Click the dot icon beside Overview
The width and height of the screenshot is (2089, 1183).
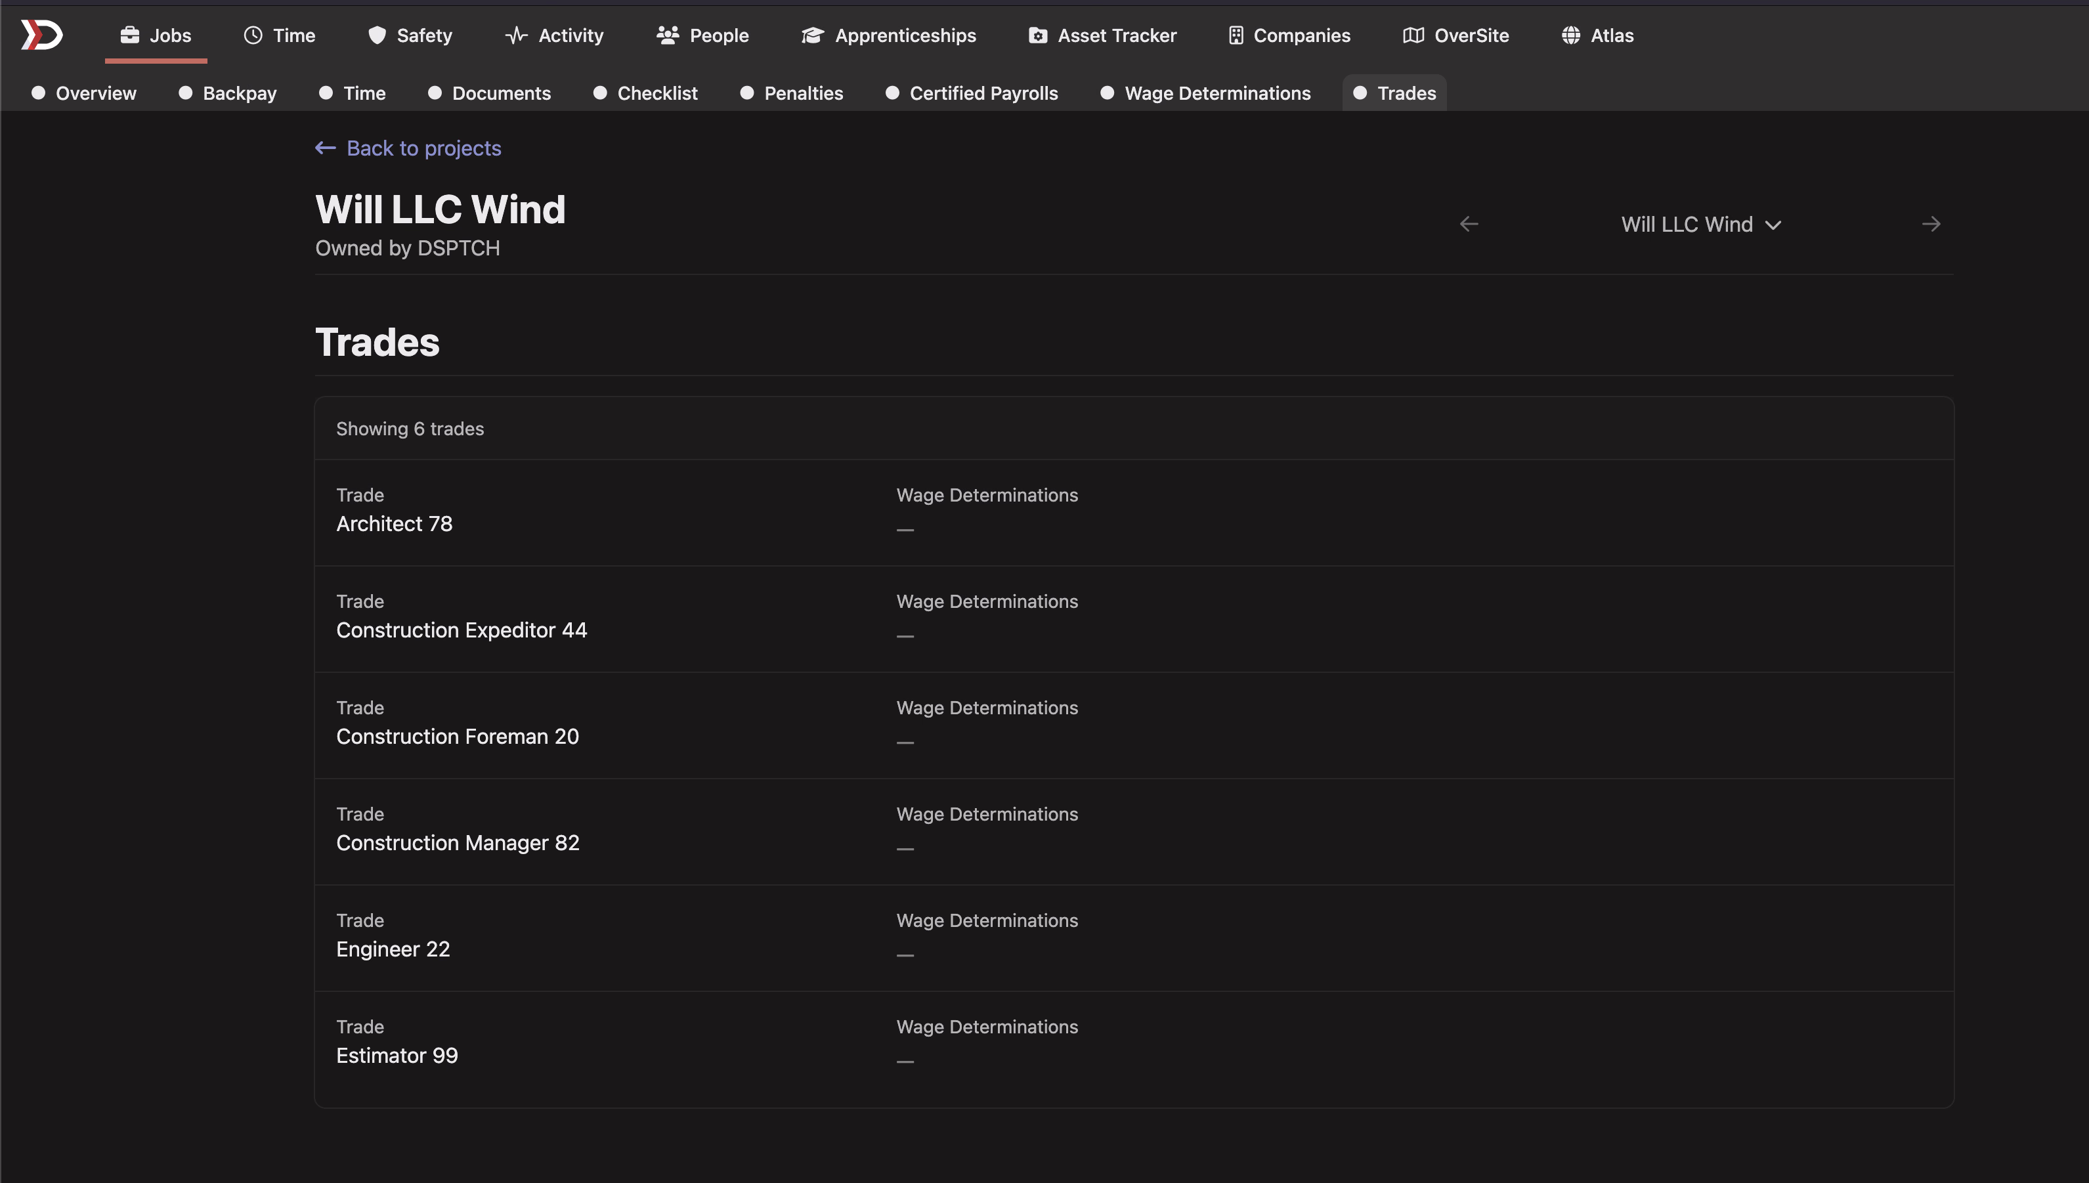point(38,93)
